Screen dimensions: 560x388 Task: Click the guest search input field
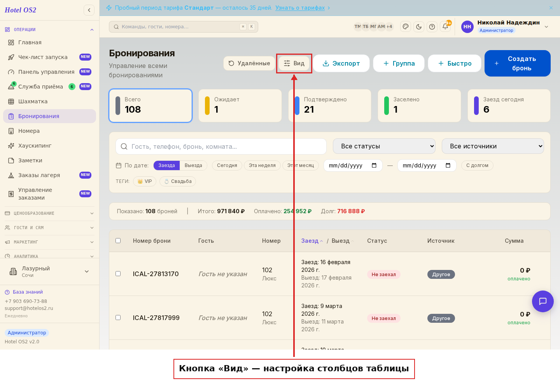[x=221, y=146]
